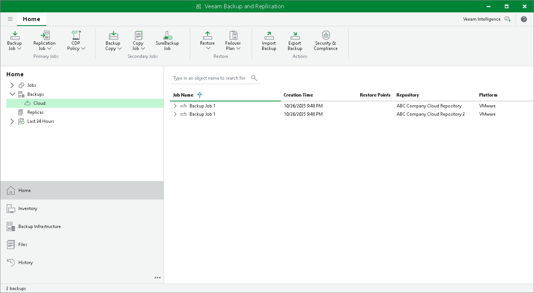Viewport: 534px width, 293px height.
Task: Click the Export Backup icon
Action: [x=295, y=36]
